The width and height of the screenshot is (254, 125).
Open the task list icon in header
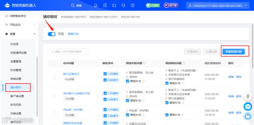click(x=105, y=5)
